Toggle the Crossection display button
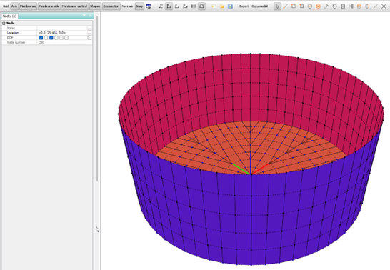Image resolution: width=390 pixels, height=270 pixels. [111, 6]
